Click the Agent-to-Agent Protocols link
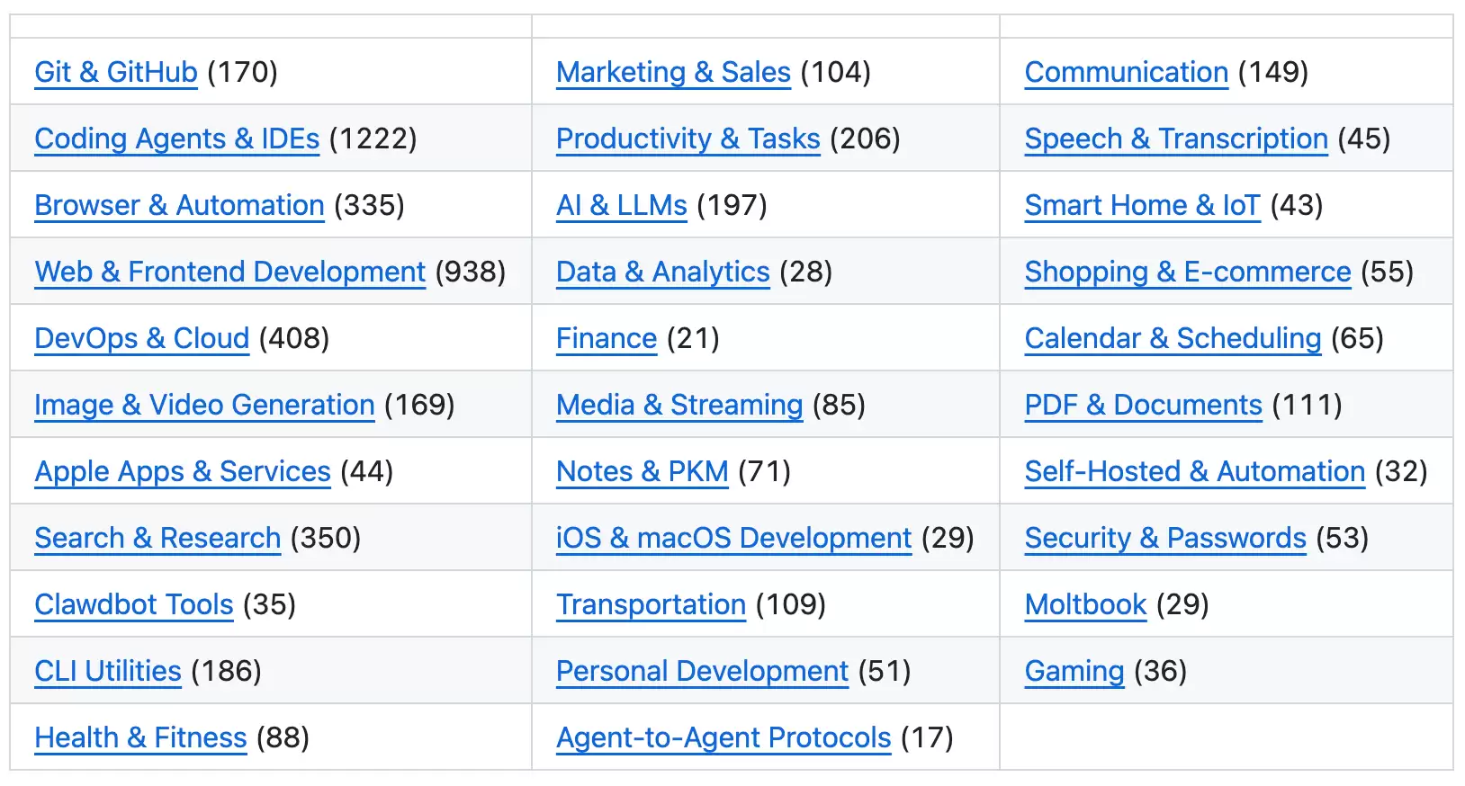The image size is (1465, 786). click(x=724, y=737)
